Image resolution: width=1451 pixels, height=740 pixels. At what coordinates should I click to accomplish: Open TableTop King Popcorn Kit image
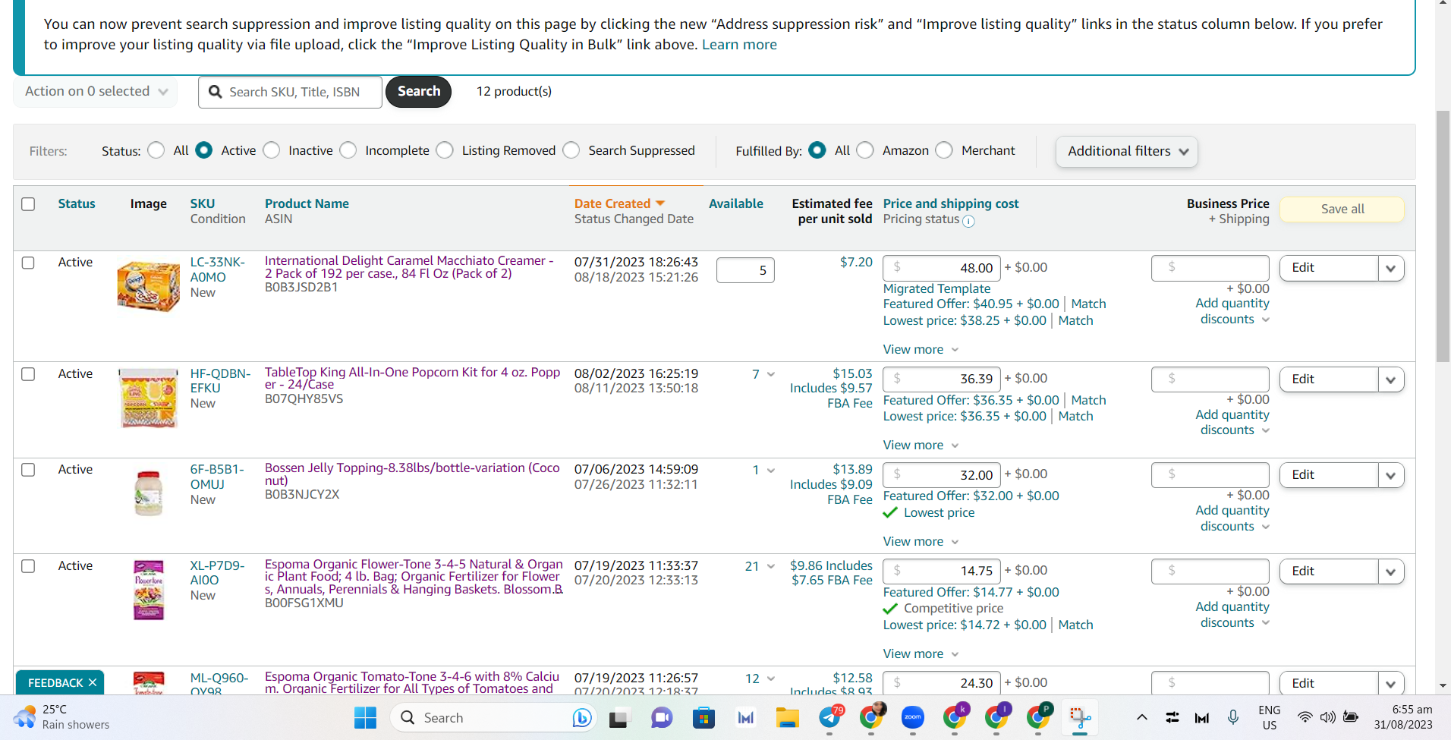tap(149, 398)
